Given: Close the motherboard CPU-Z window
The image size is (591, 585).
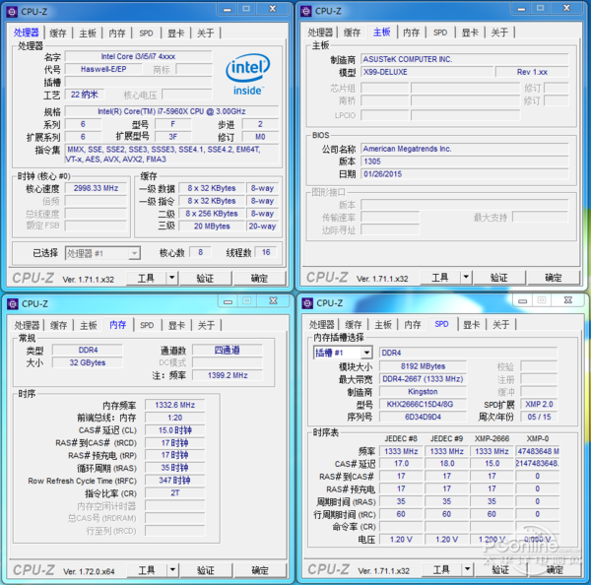Looking at the screenshot, I should [x=566, y=8].
